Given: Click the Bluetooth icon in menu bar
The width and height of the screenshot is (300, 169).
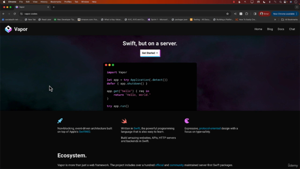Looking at the screenshot, I should 270,2.
